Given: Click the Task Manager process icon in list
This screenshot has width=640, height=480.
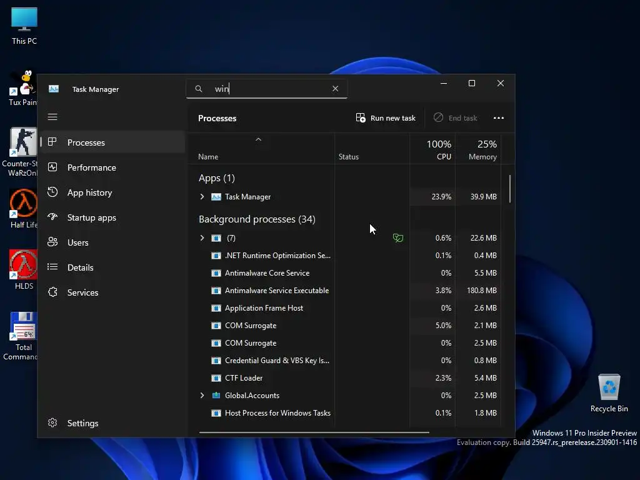Looking at the screenshot, I should pos(216,197).
